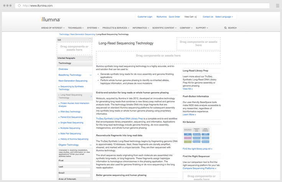
Task: Open the browser hamburger menu
Action: [x=277, y=6]
